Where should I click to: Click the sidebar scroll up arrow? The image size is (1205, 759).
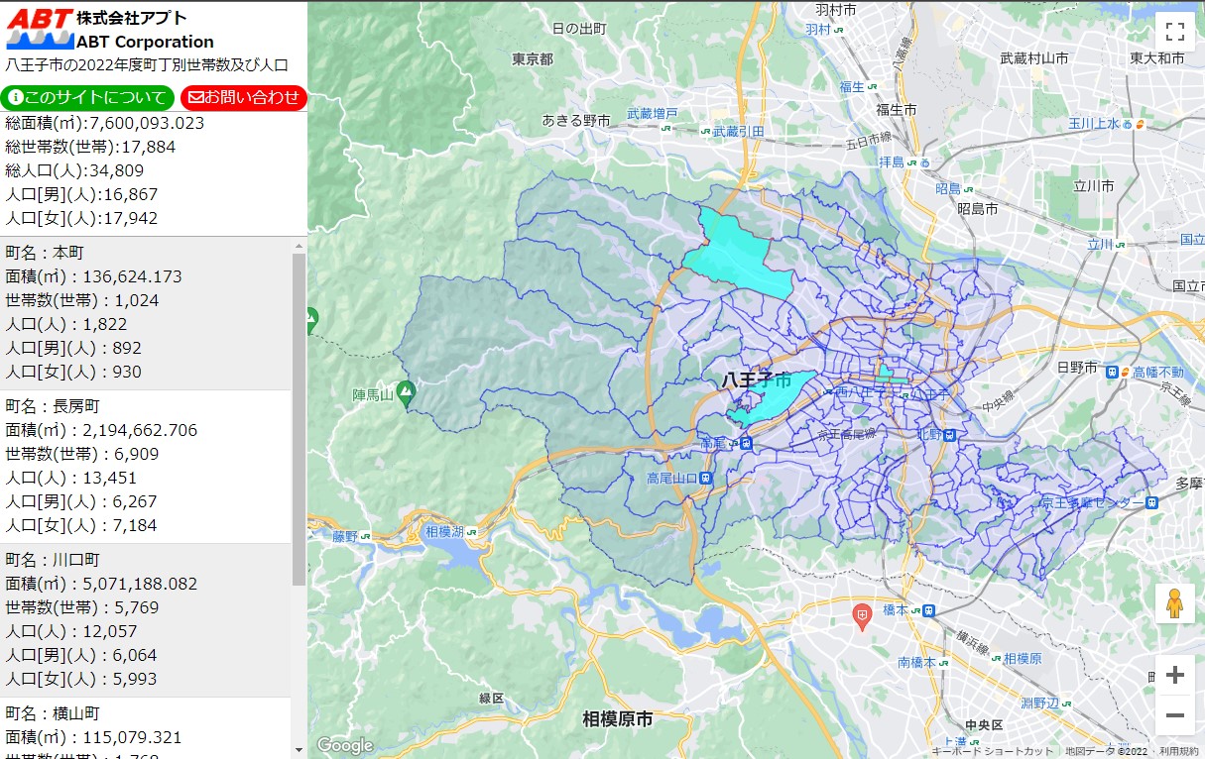coord(299,245)
